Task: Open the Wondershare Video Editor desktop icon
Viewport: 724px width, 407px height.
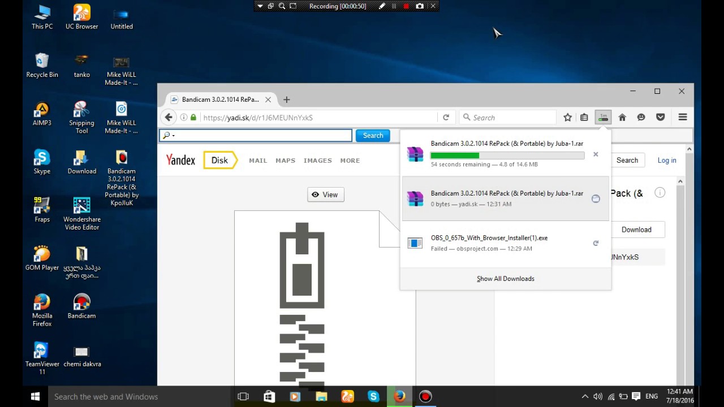Action: click(x=81, y=214)
